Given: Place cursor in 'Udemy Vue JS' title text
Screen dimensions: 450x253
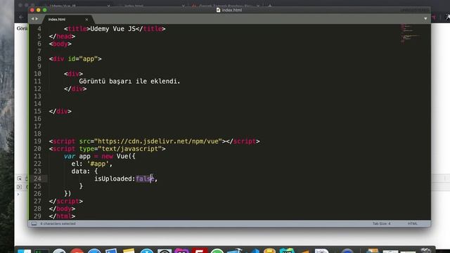Looking at the screenshot, I should (112, 29).
